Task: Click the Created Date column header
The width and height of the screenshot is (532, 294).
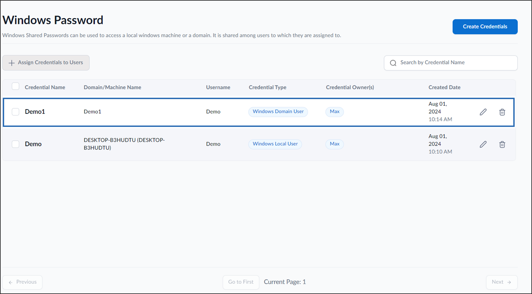Action: click(444, 87)
